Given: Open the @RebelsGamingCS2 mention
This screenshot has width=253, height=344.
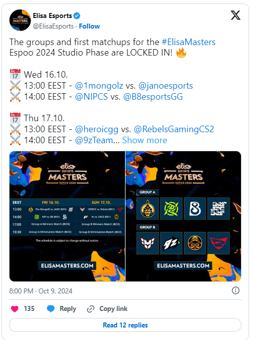Looking at the screenshot, I should (x=173, y=129).
